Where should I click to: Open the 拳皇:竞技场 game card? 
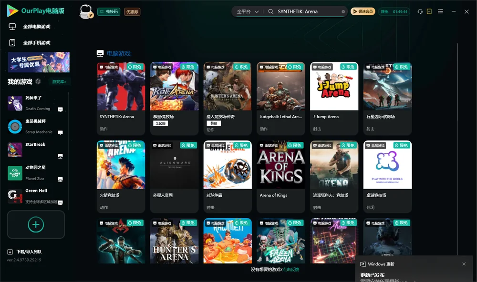coord(174,99)
